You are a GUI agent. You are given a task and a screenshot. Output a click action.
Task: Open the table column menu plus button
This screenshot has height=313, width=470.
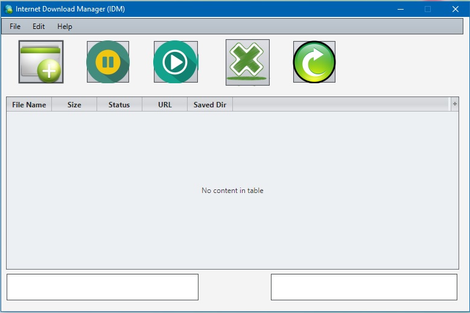click(x=455, y=104)
